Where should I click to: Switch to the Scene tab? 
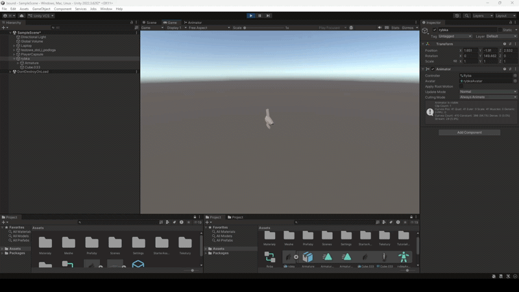click(150, 22)
